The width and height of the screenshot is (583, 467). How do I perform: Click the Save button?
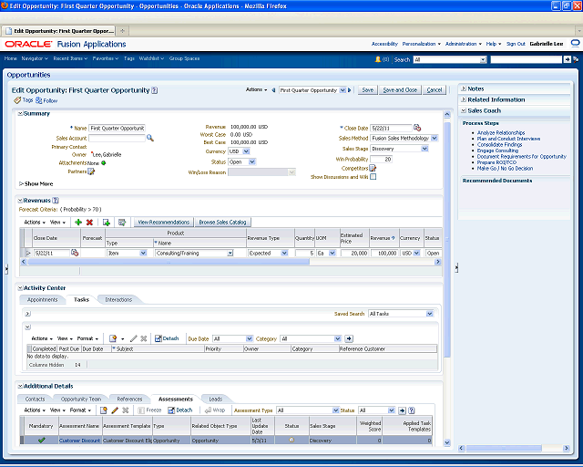pyautogui.click(x=368, y=90)
